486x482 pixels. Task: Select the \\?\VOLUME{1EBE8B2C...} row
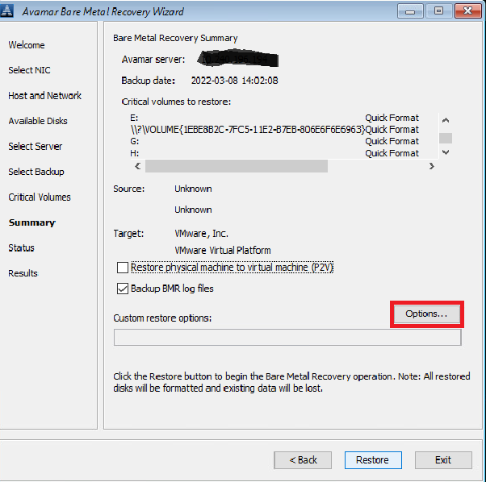[274, 130]
